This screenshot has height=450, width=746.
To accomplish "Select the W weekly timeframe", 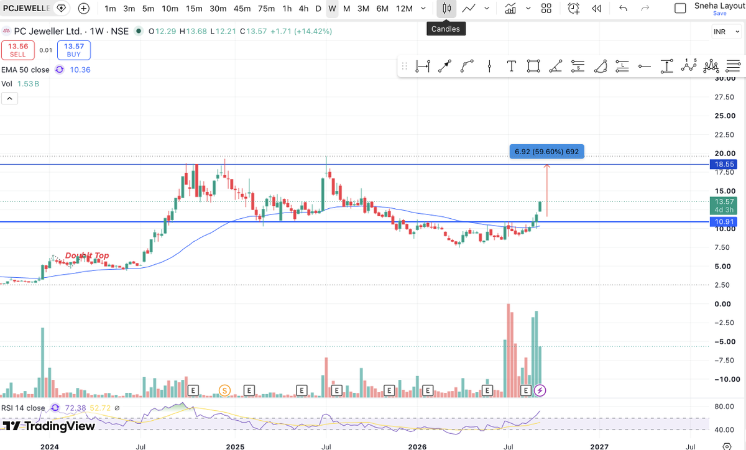I will 332,9.
